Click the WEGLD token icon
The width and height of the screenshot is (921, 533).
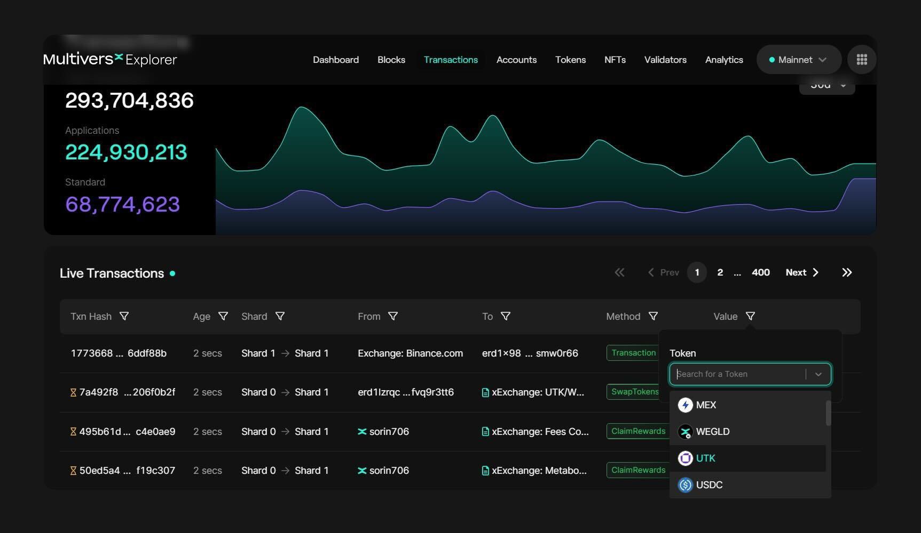point(686,431)
